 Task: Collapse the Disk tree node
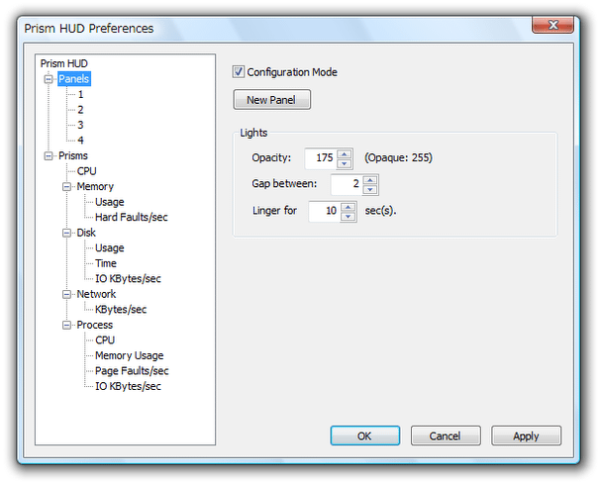(x=66, y=233)
